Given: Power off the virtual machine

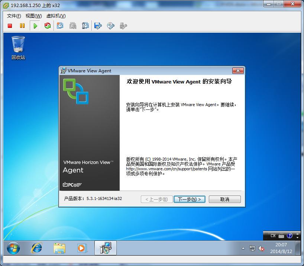Looking at the screenshot, I should tap(9, 26).
